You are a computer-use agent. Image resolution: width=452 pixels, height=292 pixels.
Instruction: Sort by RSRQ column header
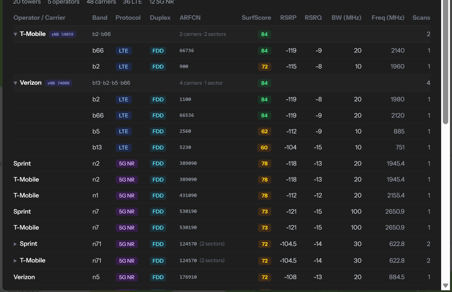[313, 18]
